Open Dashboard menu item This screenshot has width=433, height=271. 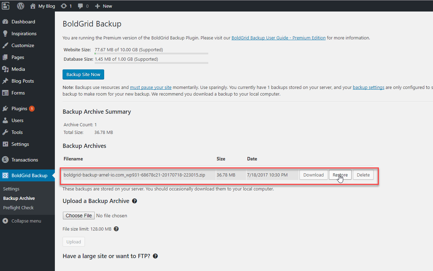point(27,22)
